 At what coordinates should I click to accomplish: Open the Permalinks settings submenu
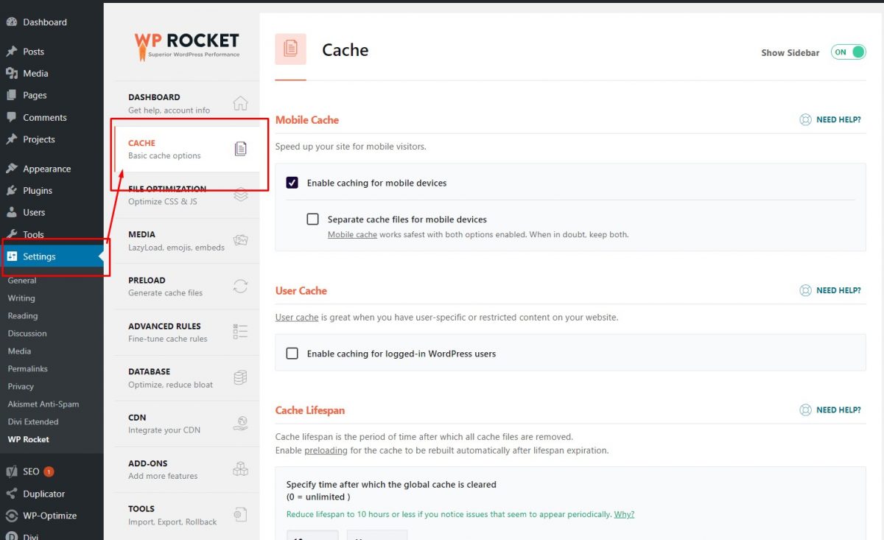click(x=28, y=368)
